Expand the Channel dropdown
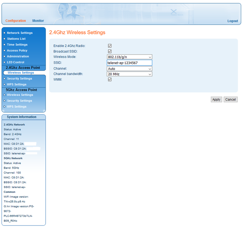 point(129,69)
